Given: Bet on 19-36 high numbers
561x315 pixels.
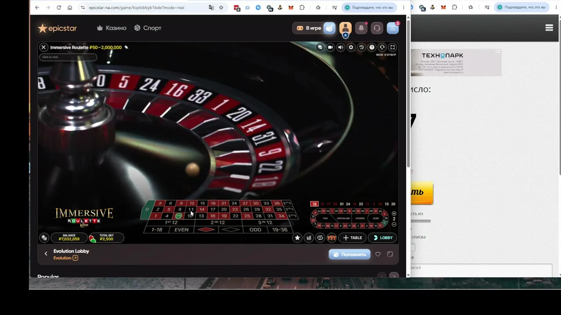Looking at the screenshot, I should tap(280, 230).
